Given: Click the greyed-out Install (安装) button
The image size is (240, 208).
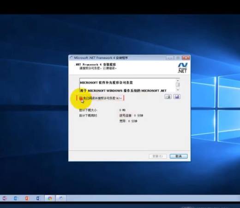Looking at the screenshot, I should (158, 156).
